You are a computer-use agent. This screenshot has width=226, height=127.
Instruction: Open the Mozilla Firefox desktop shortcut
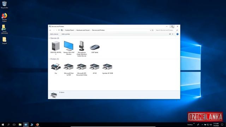(x=4, y=17)
